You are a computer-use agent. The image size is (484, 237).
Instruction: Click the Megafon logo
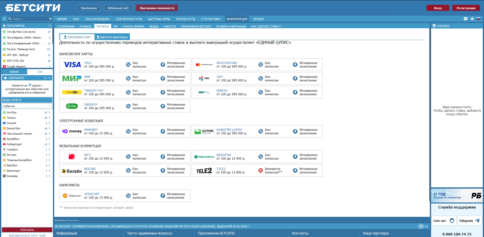204,157
